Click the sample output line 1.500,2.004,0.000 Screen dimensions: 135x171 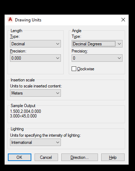tap(26, 111)
